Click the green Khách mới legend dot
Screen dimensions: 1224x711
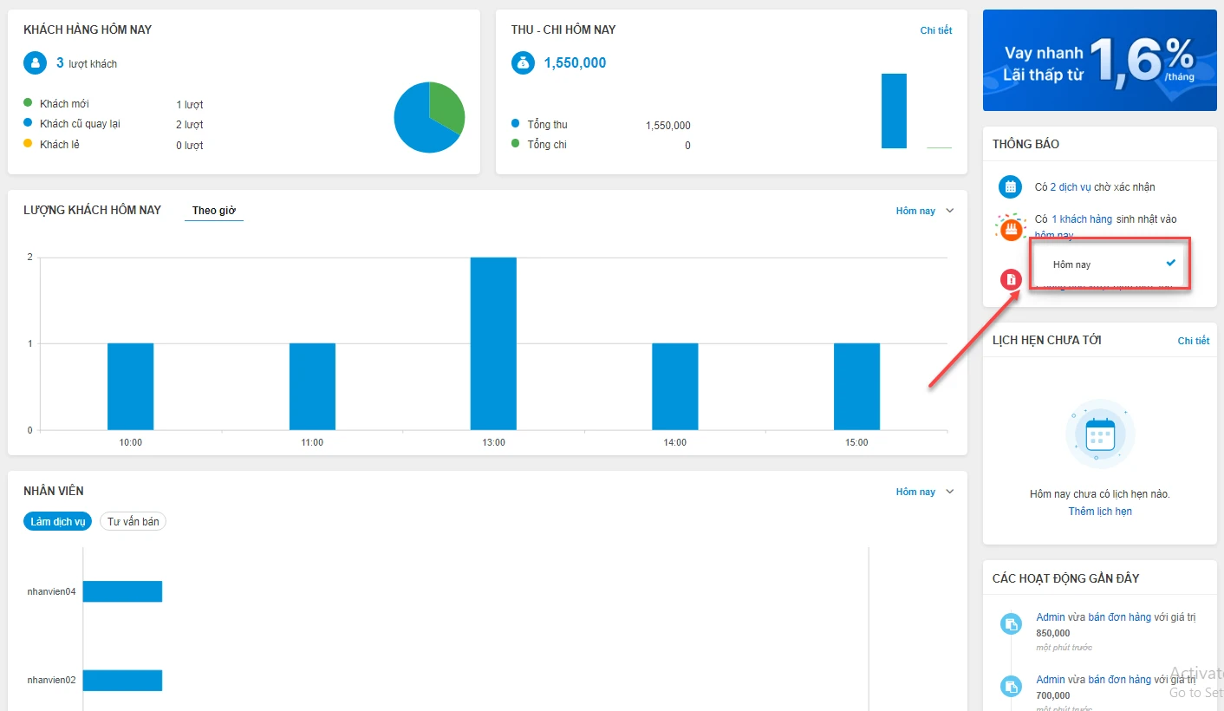pos(28,103)
